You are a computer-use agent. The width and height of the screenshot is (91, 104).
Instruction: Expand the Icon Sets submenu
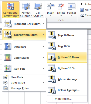pos(24,69)
